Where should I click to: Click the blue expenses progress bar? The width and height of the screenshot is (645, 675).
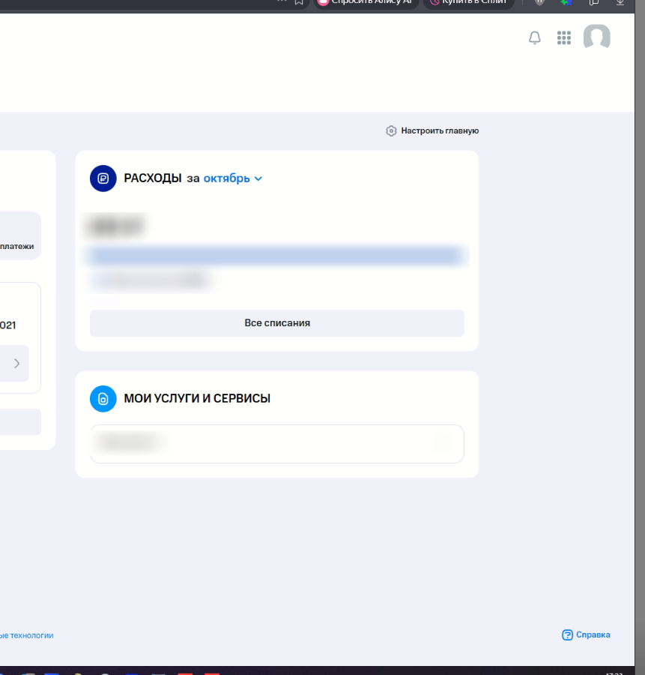277,256
